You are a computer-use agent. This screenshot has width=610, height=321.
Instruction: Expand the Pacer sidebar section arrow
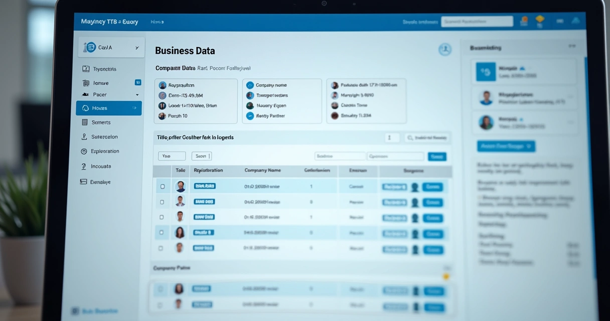[137, 95]
